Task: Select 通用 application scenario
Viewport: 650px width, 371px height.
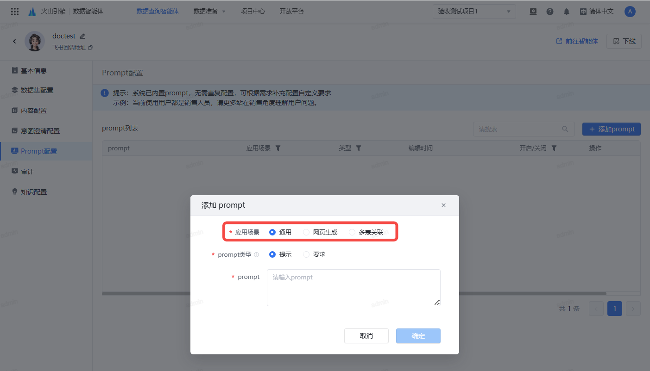Action: click(280, 232)
